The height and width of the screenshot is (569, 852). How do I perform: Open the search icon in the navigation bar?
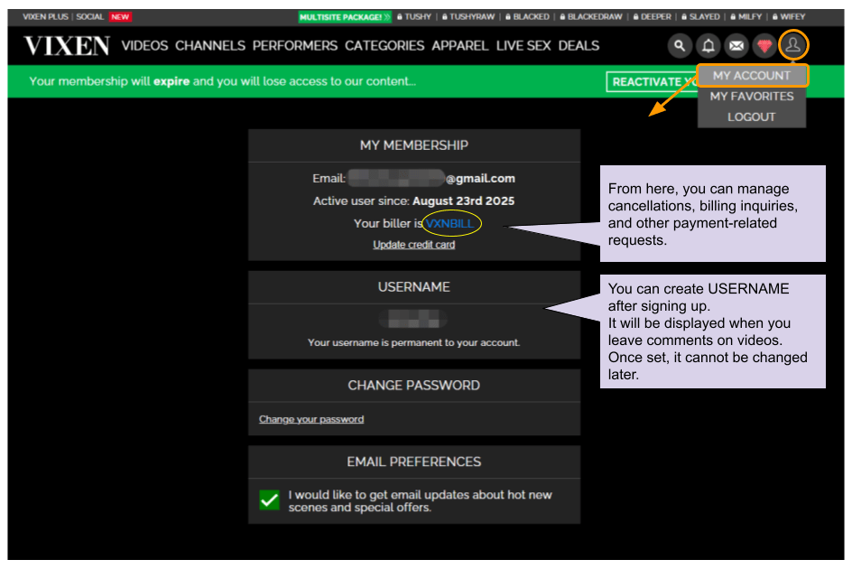coord(680,45)
